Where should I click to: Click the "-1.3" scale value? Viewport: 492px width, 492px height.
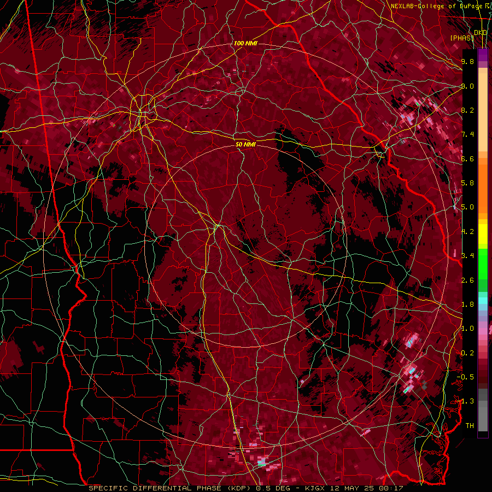(465, 401)
